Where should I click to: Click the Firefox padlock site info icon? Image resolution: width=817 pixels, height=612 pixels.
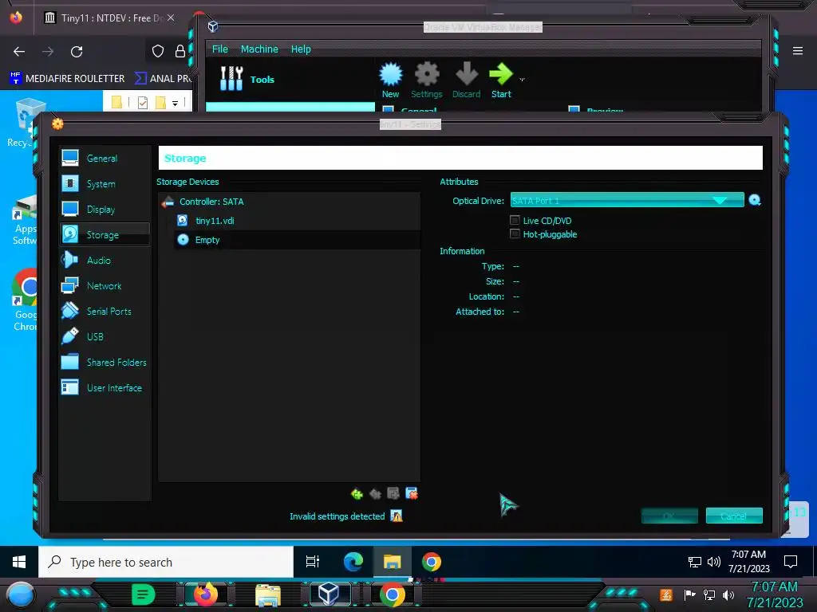[180, 51]
